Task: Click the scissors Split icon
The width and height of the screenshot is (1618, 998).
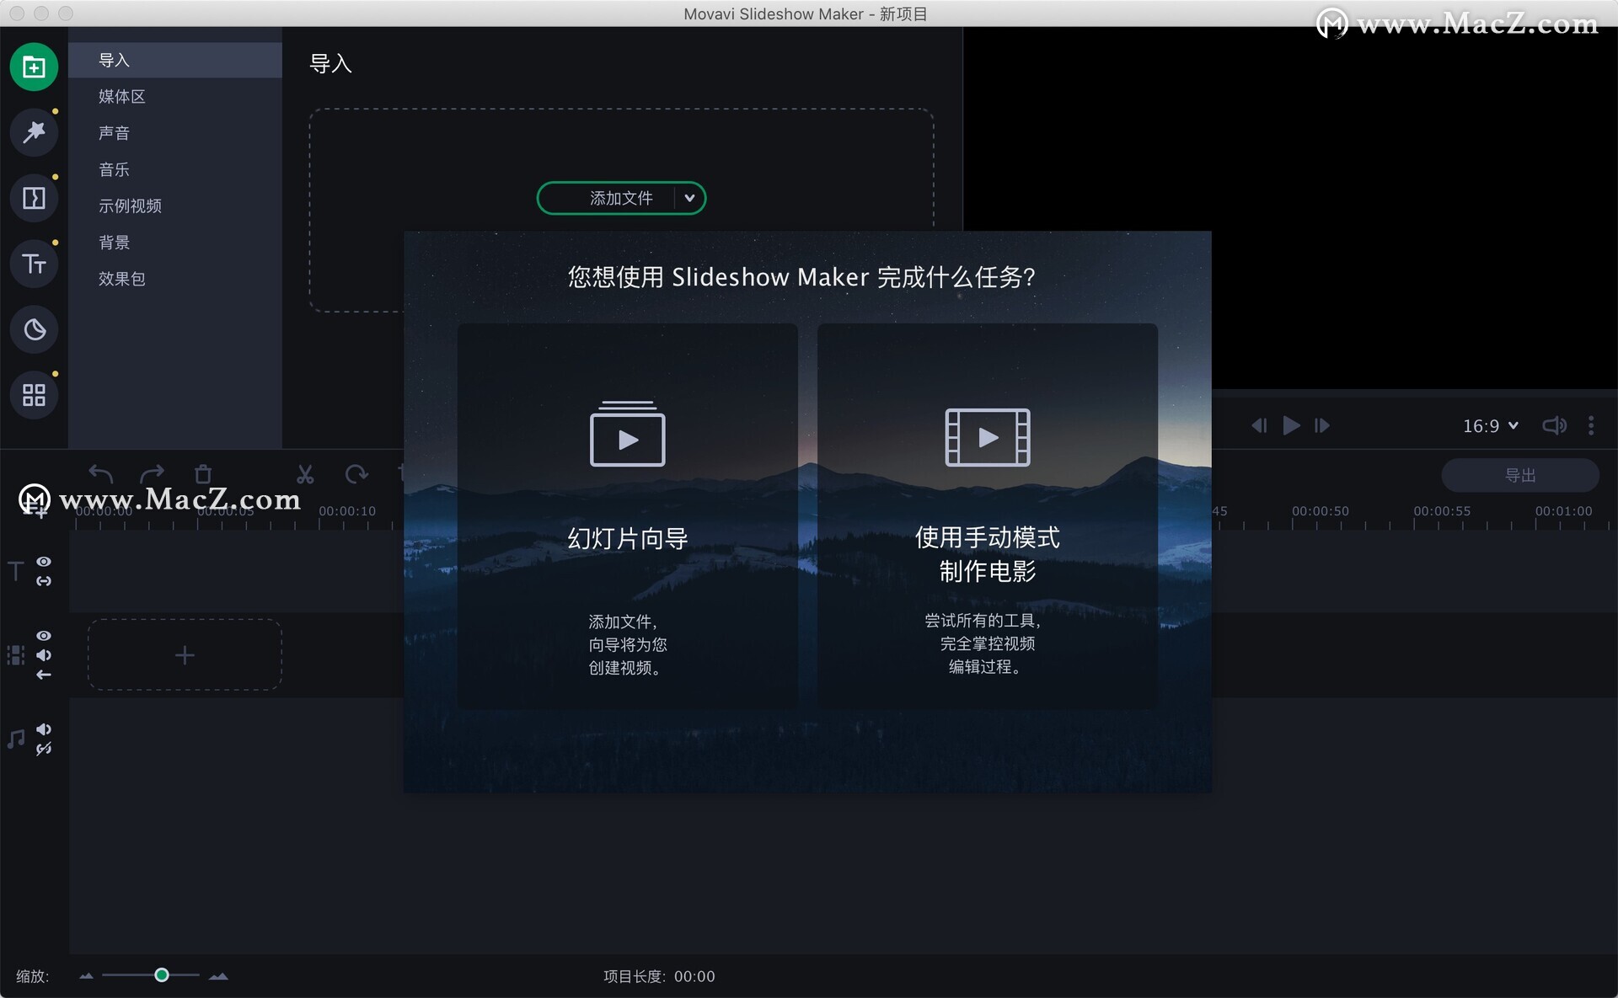Action: tap(305, 474)
